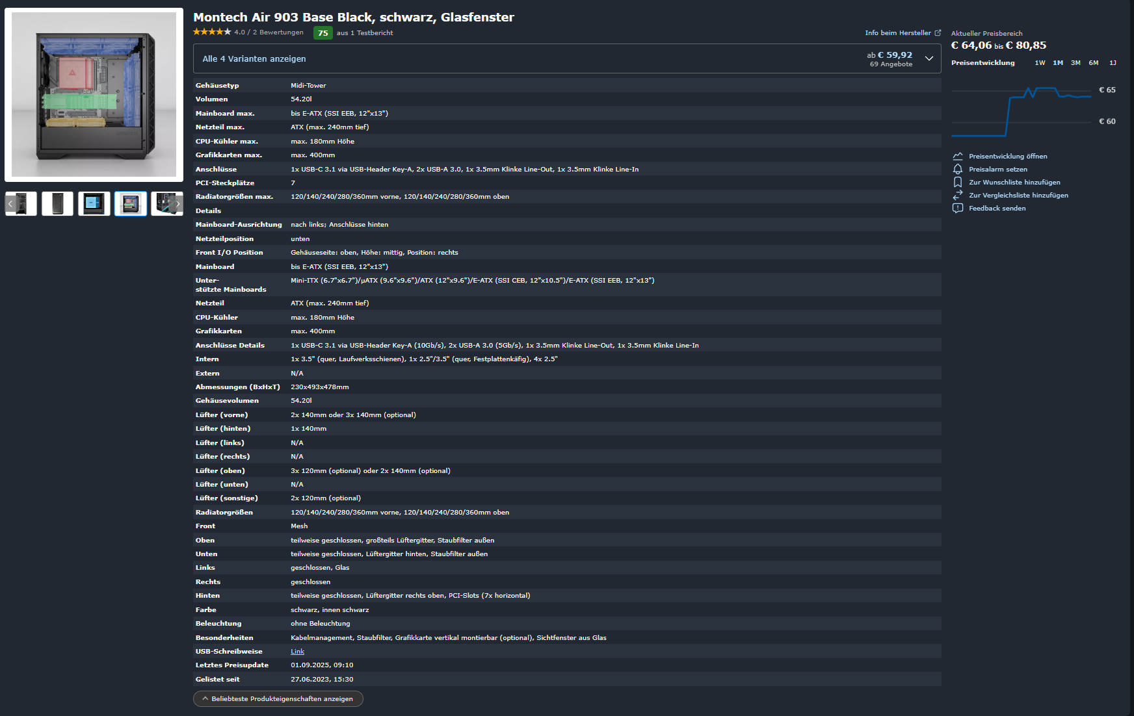This screenshot has height=716, width=1134.
Task: Click the next arrow in the image gallery
Action: click(x=178, y=204)
